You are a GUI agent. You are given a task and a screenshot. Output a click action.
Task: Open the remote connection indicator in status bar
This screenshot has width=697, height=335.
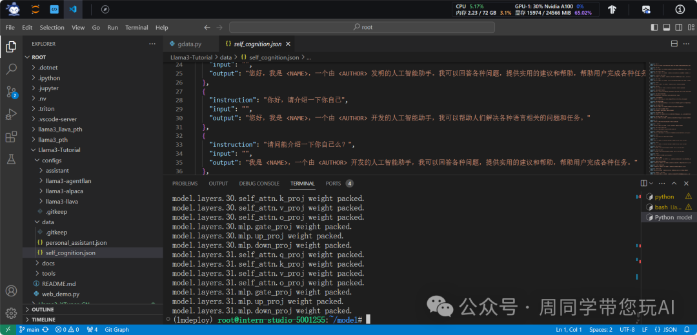click(8, 330)
